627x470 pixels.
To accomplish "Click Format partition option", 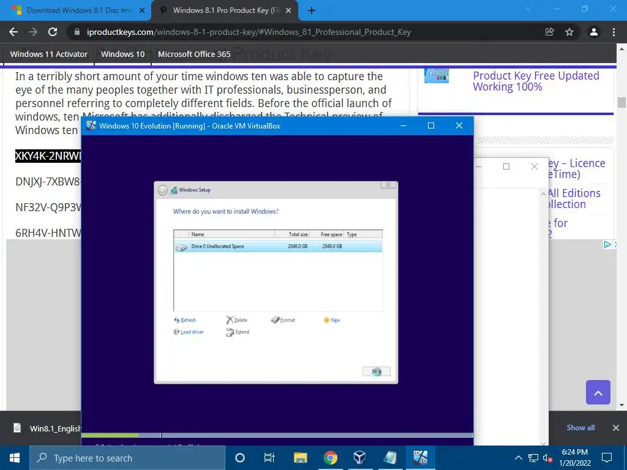I will [x=283, y=320].
